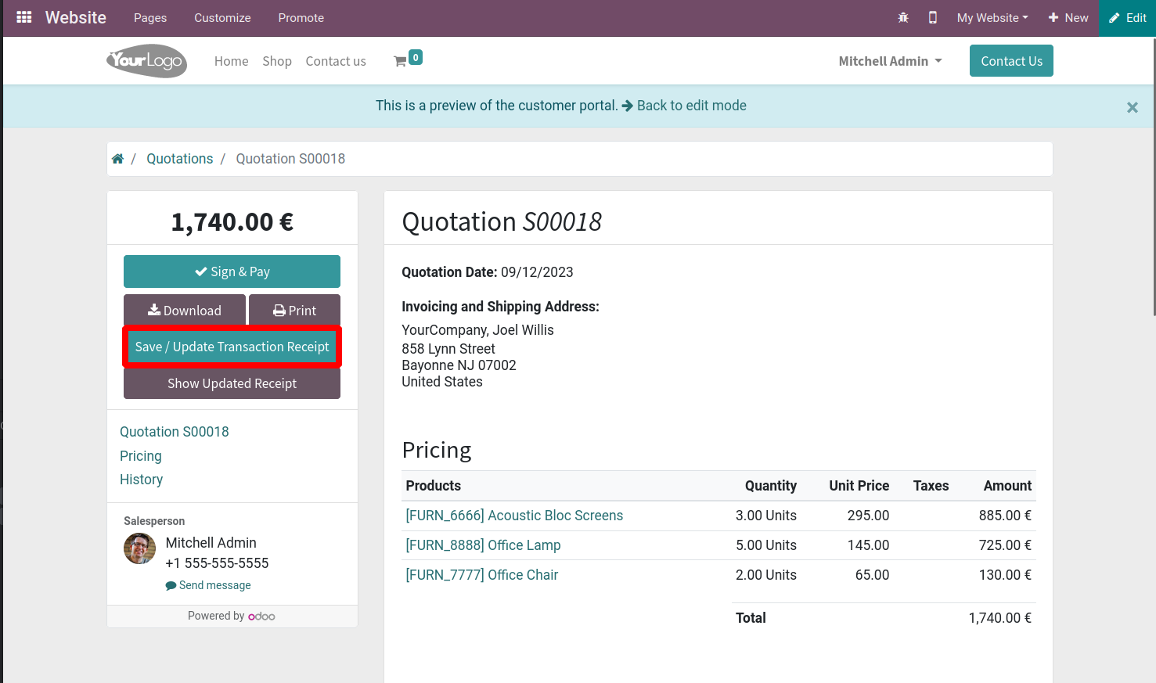Click the debug bug icon
Viewport: 1156px width, 683px height.
pyautogui.click(x=903, y=17)
